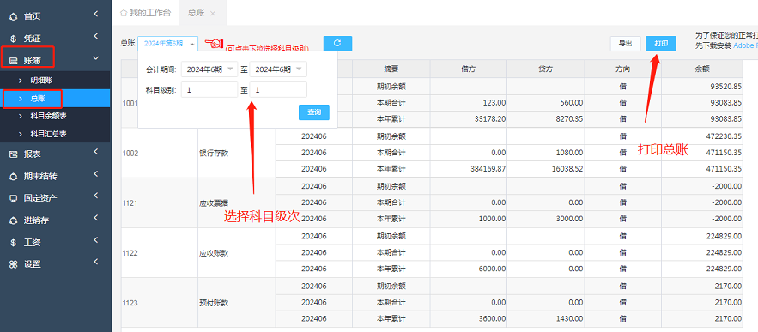758x332 pixels.
Task: Click account code 1002
Action: pos(130,154)
